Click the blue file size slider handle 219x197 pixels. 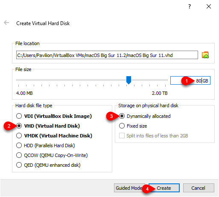[128, 80]
